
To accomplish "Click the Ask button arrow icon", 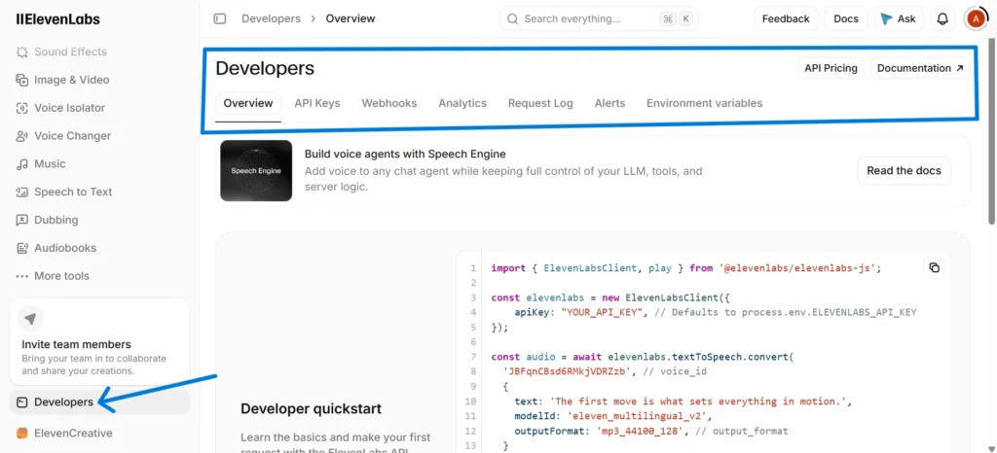I will click(886, 19).
